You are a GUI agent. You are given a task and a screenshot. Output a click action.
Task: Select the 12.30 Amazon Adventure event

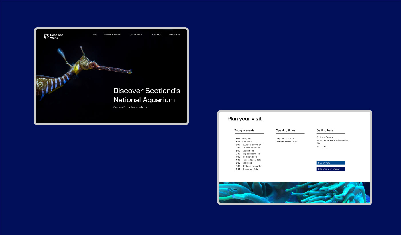click(247, 148)
